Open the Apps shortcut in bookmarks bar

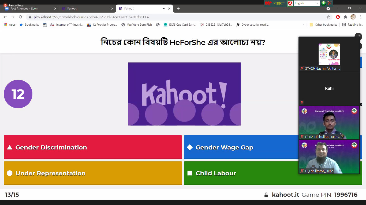10,25
